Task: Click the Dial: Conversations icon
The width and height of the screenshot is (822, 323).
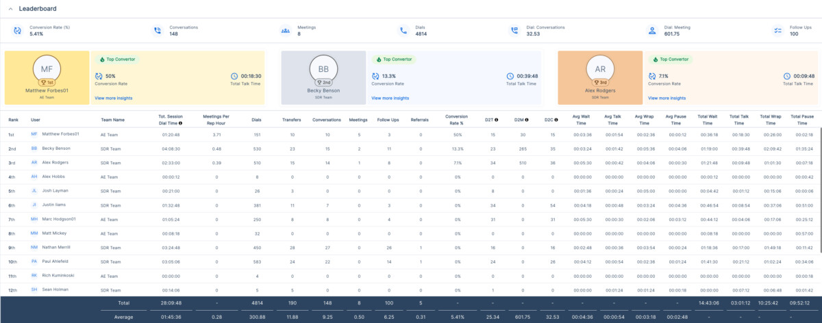Action: 514,30
